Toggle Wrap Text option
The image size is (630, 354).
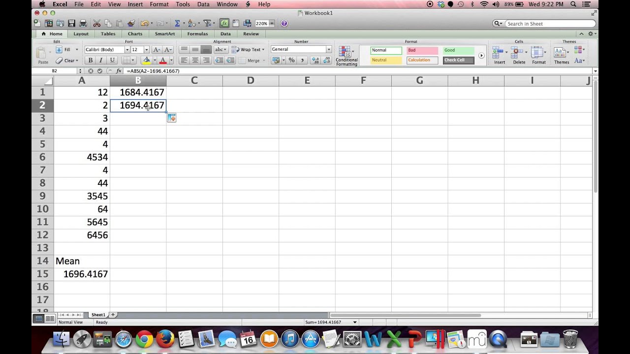(248, 50)
